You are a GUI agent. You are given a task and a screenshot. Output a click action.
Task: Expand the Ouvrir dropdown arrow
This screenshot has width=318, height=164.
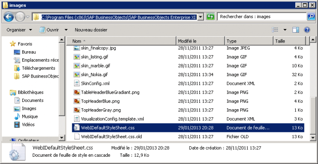point(66,30)
